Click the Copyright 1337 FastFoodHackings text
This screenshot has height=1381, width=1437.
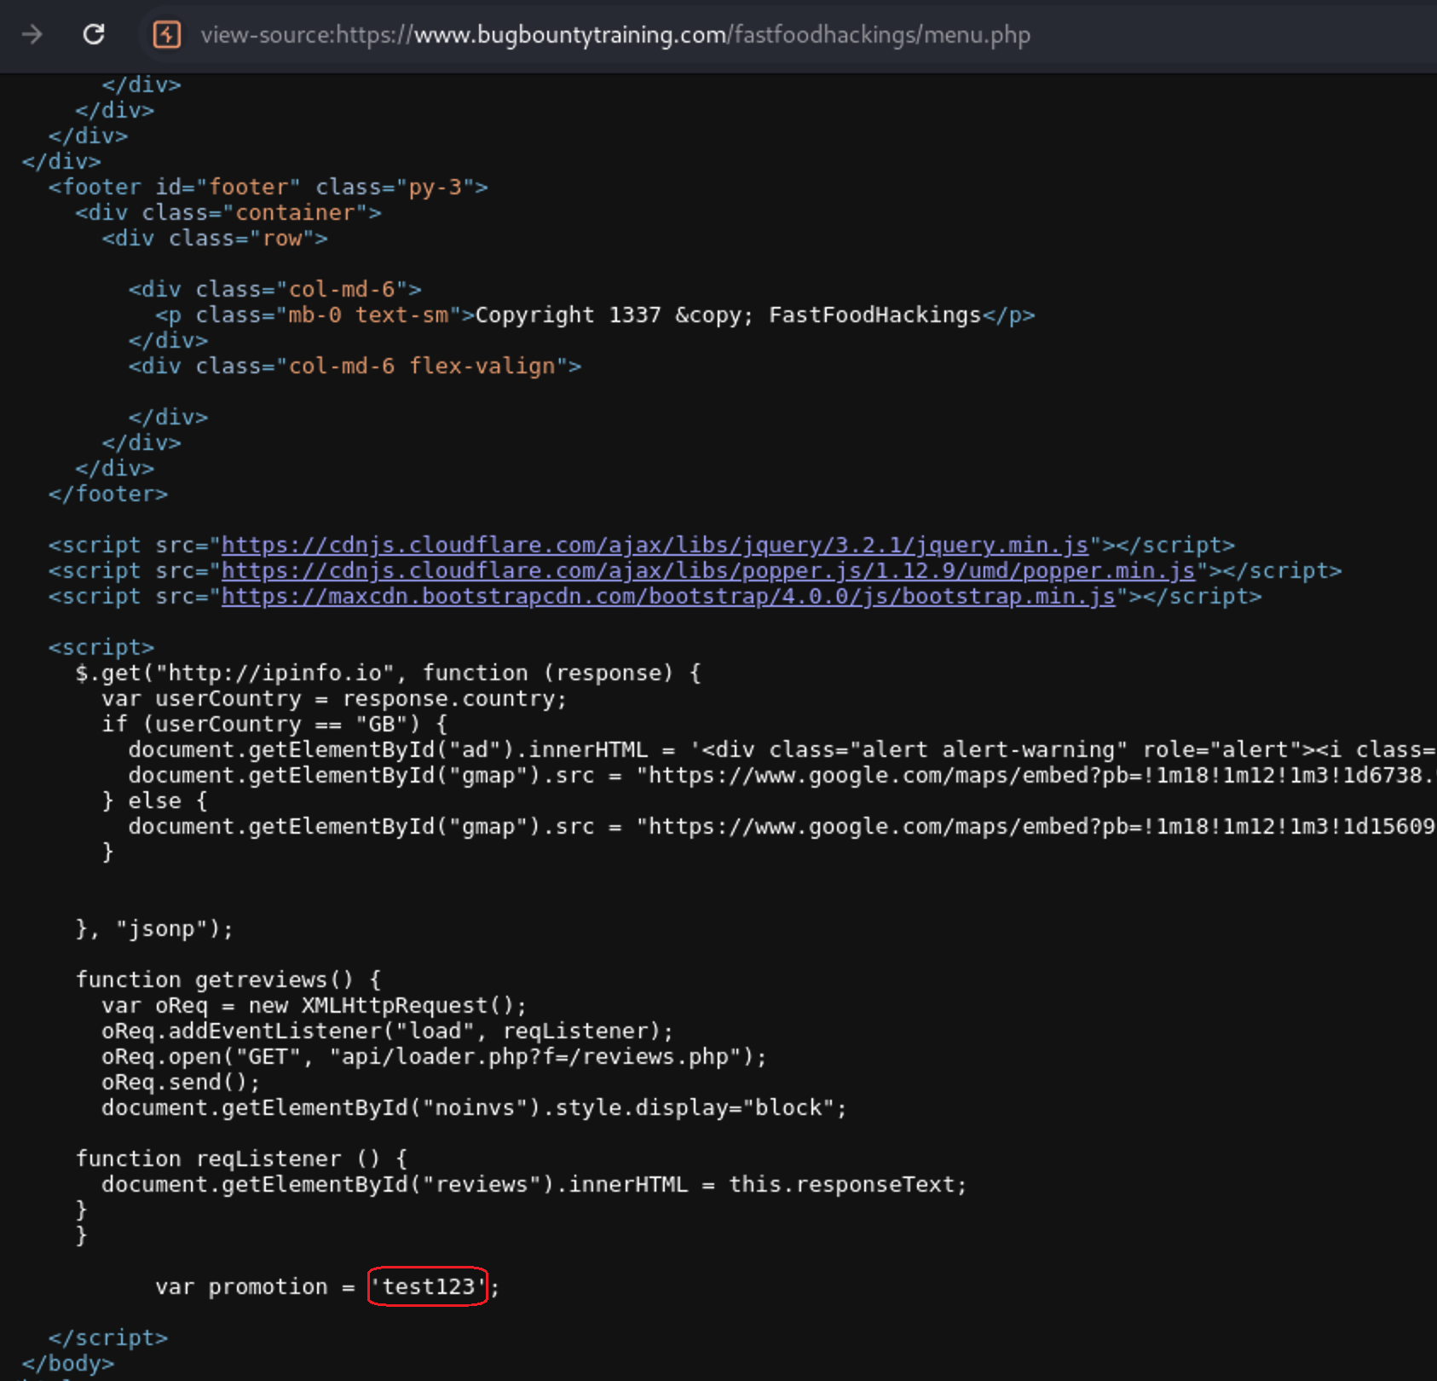(729, 315)
